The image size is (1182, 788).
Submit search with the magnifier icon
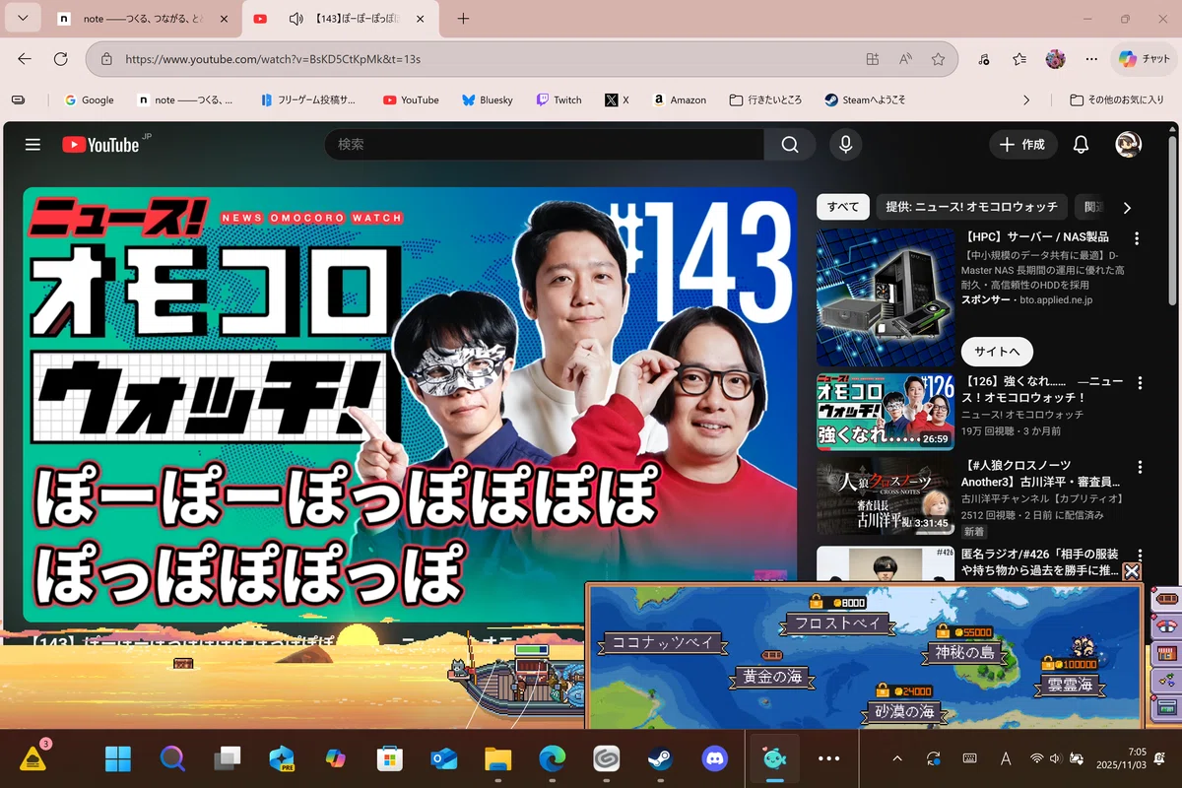[789, 145]
